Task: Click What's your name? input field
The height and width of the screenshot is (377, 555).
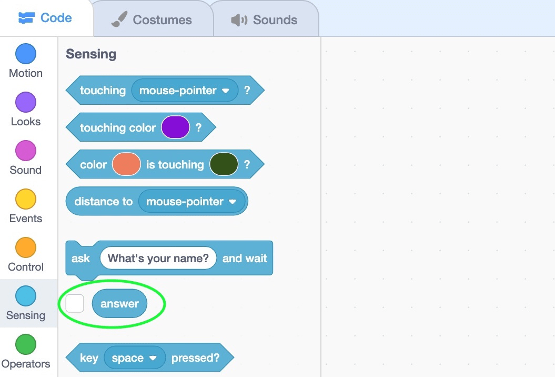Action: click(x=159, y=258)
